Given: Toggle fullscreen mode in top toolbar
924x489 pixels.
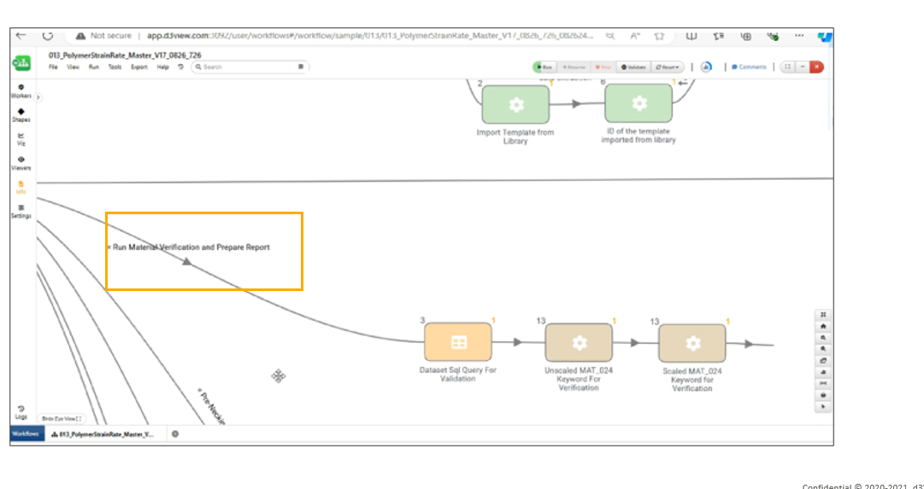Looking at the screenshot, I should [787, 67].
